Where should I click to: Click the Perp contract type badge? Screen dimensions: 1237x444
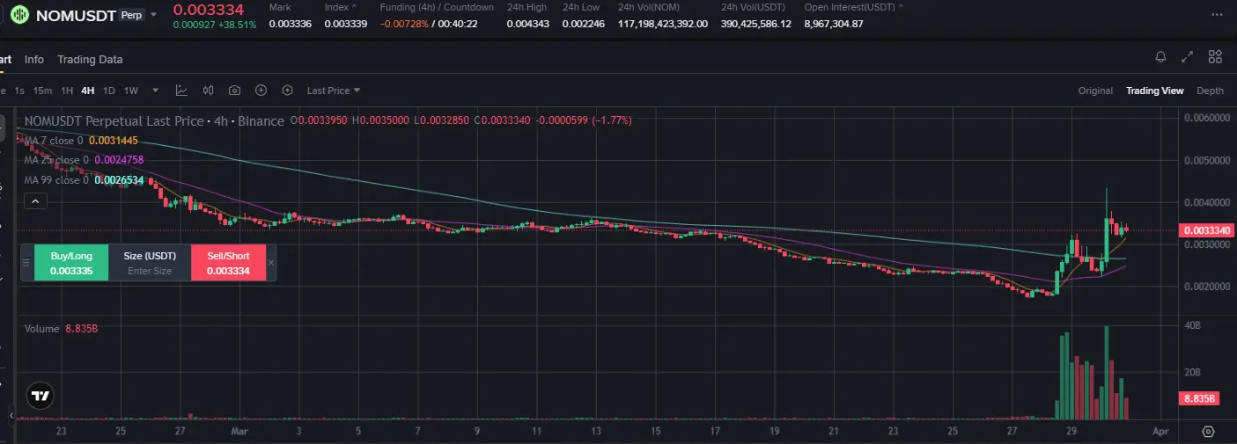pyautogui.click(x=130, y=15)
